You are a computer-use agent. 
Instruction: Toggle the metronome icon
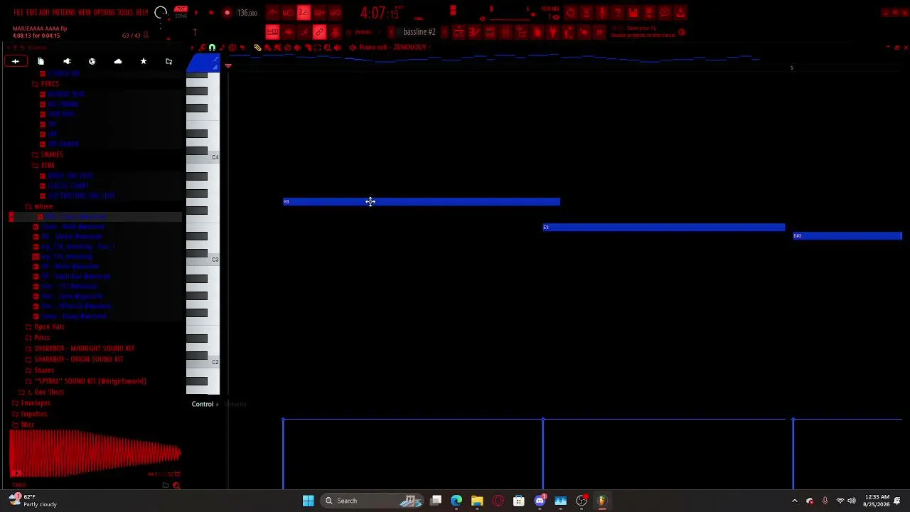(x=272, y=13)
